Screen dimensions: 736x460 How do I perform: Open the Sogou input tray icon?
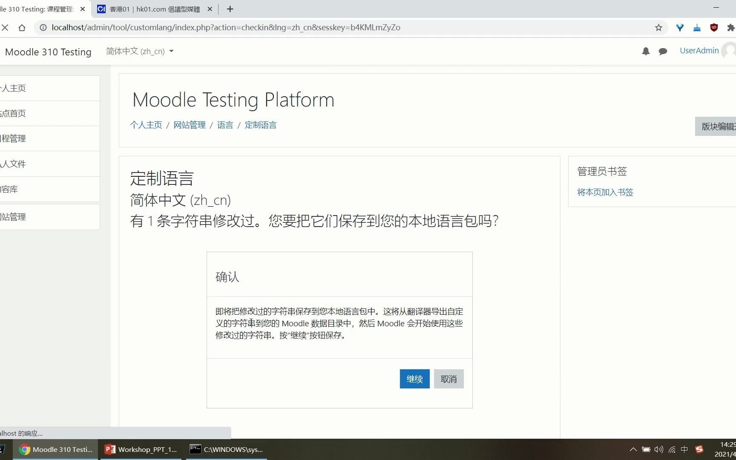[x=699, y=449]
